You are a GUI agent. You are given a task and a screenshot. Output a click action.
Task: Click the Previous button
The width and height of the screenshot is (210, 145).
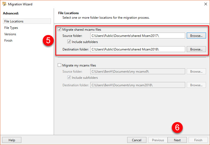(x=158, y=140)
